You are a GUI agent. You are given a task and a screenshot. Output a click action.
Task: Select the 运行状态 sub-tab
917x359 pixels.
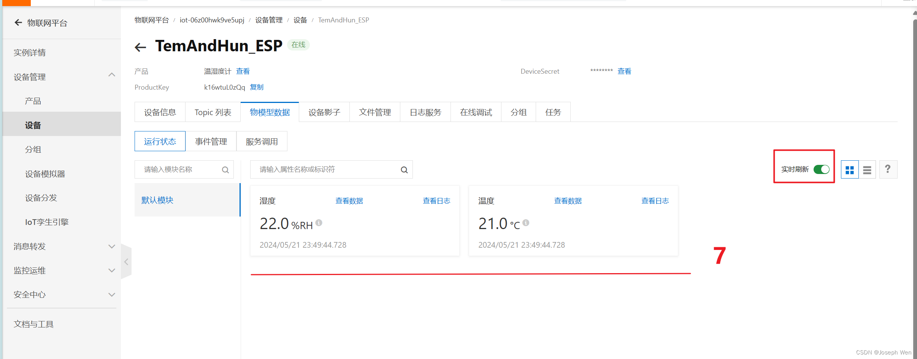[160, 141]
